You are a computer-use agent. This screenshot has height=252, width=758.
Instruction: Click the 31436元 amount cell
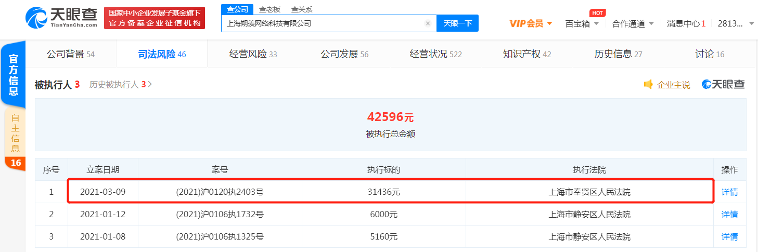[384, 192]
